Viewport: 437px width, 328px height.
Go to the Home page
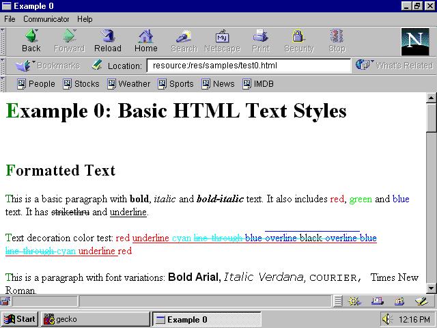click(x=145, y=41)
